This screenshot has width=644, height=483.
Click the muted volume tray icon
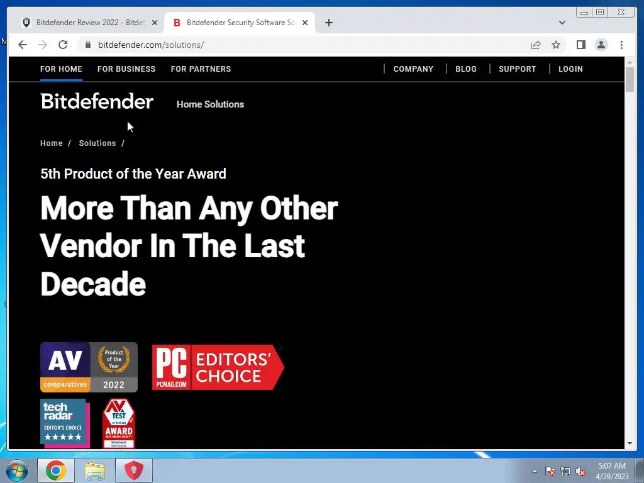pyautogui.click(x=580, y=472)
